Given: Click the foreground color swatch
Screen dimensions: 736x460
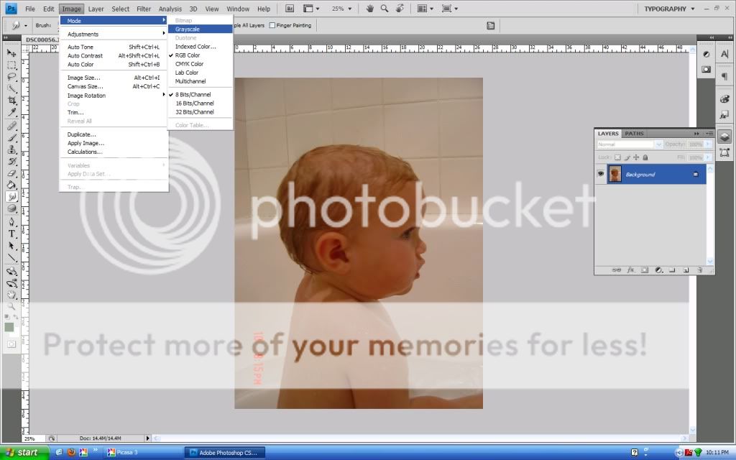Looking at the screenshot, I should (9, 327).
